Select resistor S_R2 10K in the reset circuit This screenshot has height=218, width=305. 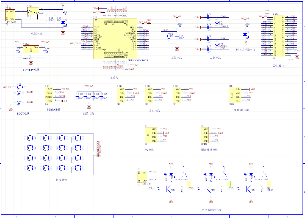pos(177,25)
